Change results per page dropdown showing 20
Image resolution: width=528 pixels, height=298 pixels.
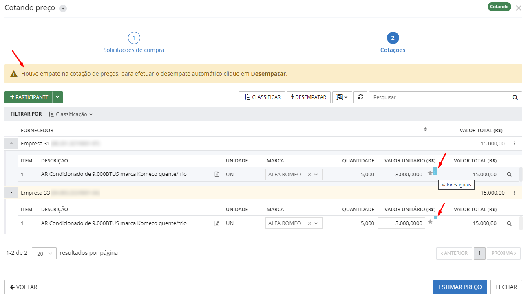point(44,253)
